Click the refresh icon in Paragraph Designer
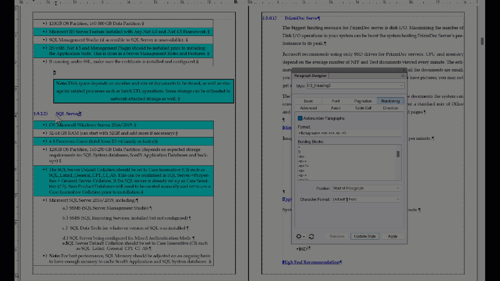The image size is (500, 281). (x=311, y=237)
